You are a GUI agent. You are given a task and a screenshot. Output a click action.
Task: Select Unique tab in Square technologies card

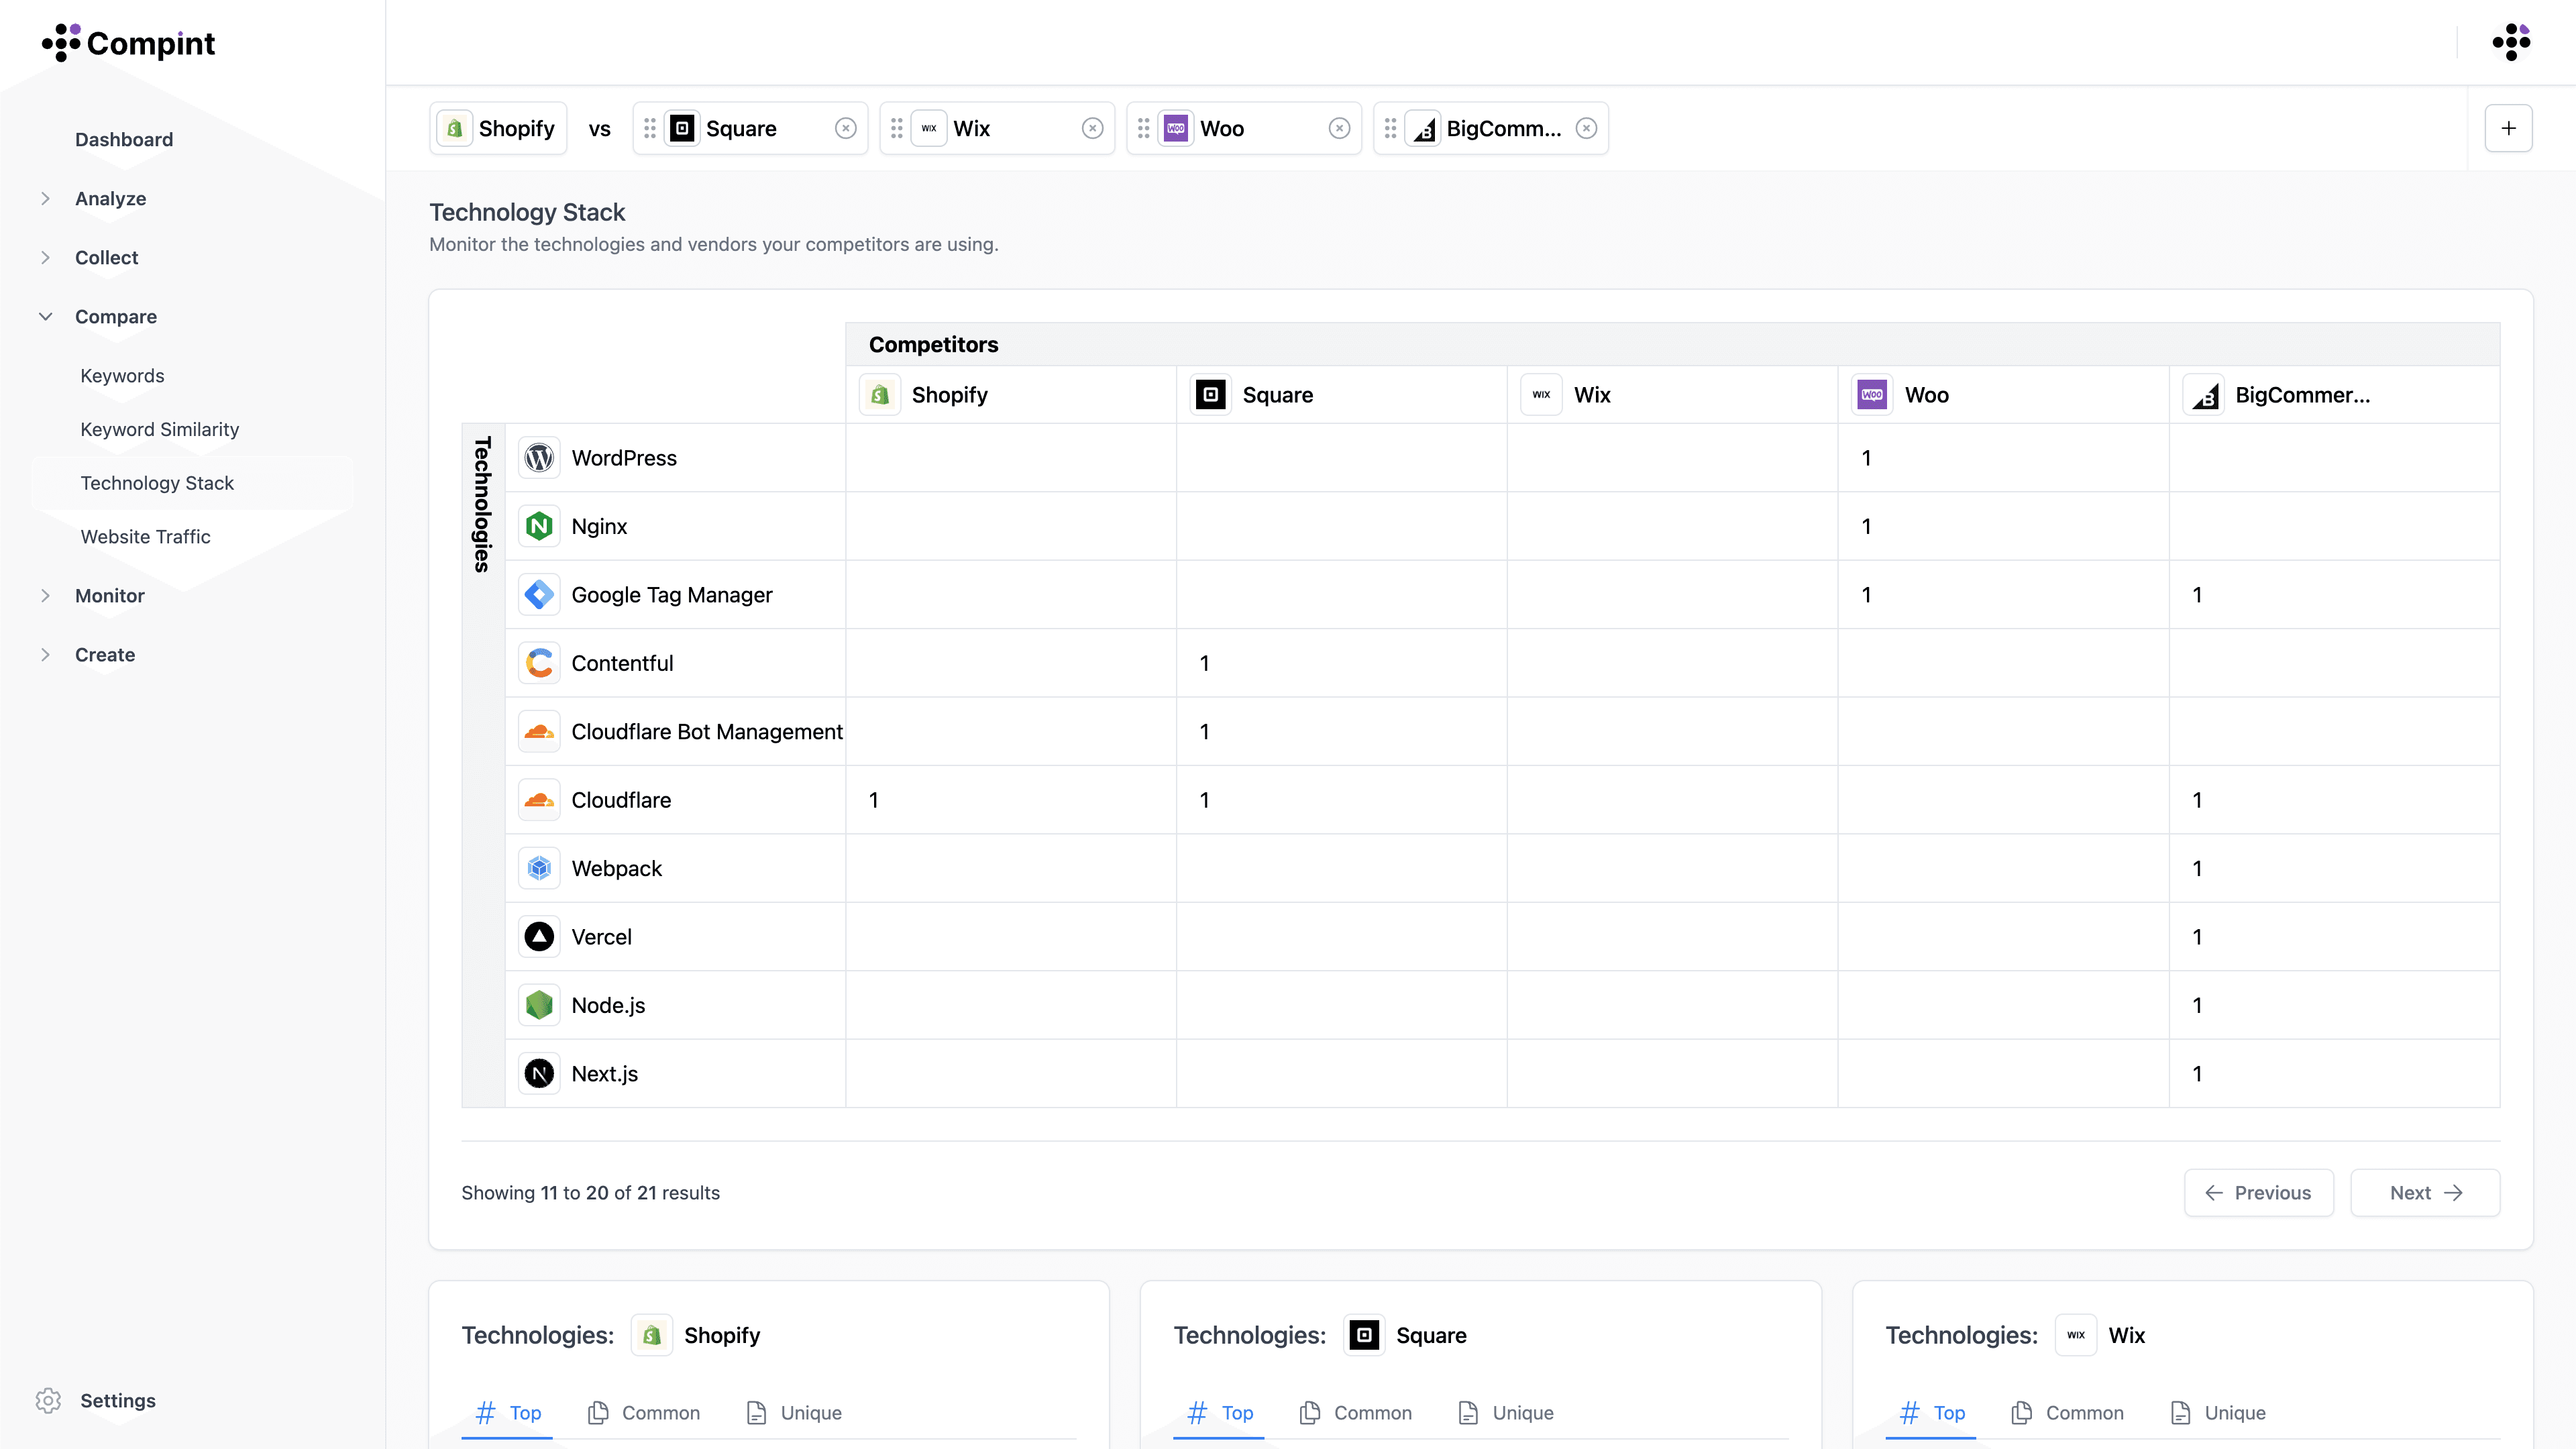(1506, 1413)
